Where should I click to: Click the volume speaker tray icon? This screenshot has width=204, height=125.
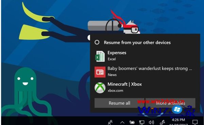[x=151, y=122]
